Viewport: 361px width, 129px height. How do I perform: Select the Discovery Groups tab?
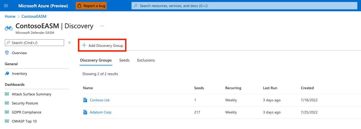96,60
